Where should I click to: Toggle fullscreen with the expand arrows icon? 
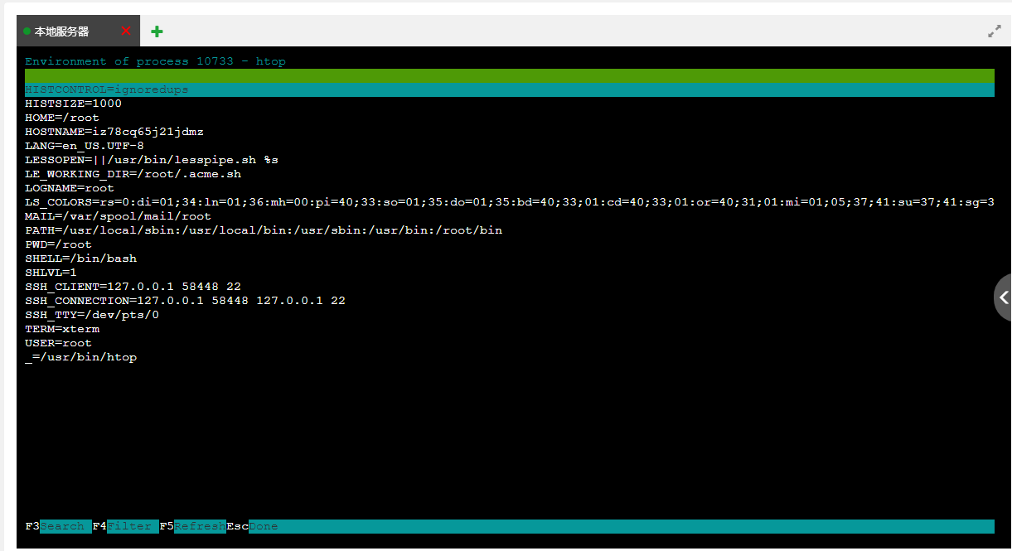click(995, 31)
